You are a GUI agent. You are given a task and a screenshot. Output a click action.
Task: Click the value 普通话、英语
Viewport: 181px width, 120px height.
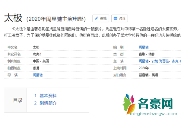point(148,75)
